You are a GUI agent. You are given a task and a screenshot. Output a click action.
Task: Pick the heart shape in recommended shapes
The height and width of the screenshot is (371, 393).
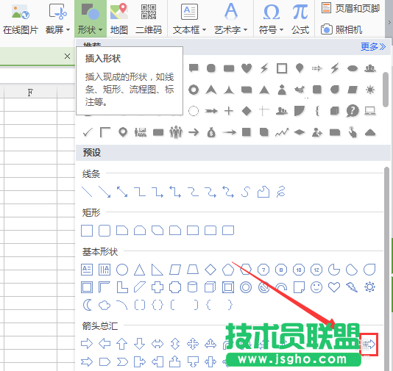(247, 68)
